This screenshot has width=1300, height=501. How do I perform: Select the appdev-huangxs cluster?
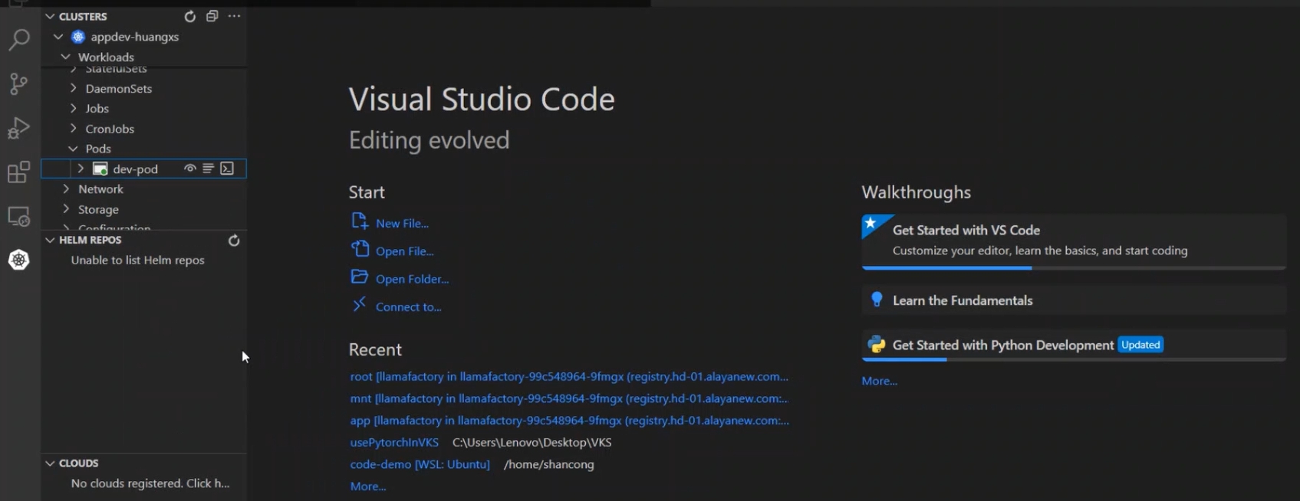[134, 37]
